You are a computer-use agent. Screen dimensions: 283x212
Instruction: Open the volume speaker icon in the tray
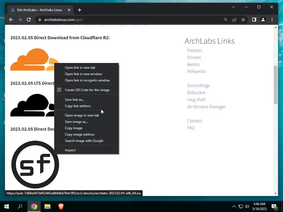point(247,206)
